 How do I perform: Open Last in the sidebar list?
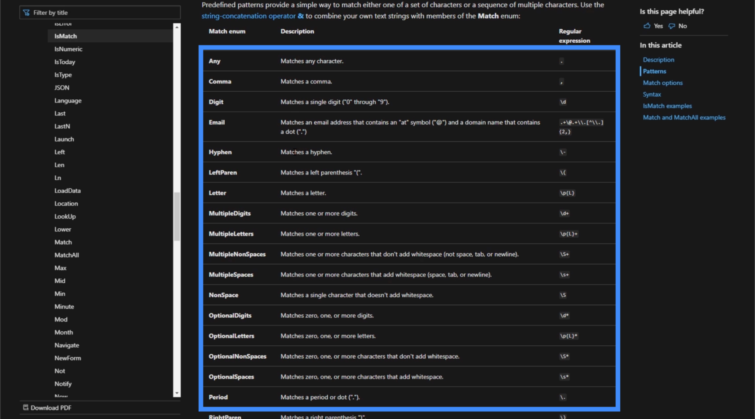point(60,113)
